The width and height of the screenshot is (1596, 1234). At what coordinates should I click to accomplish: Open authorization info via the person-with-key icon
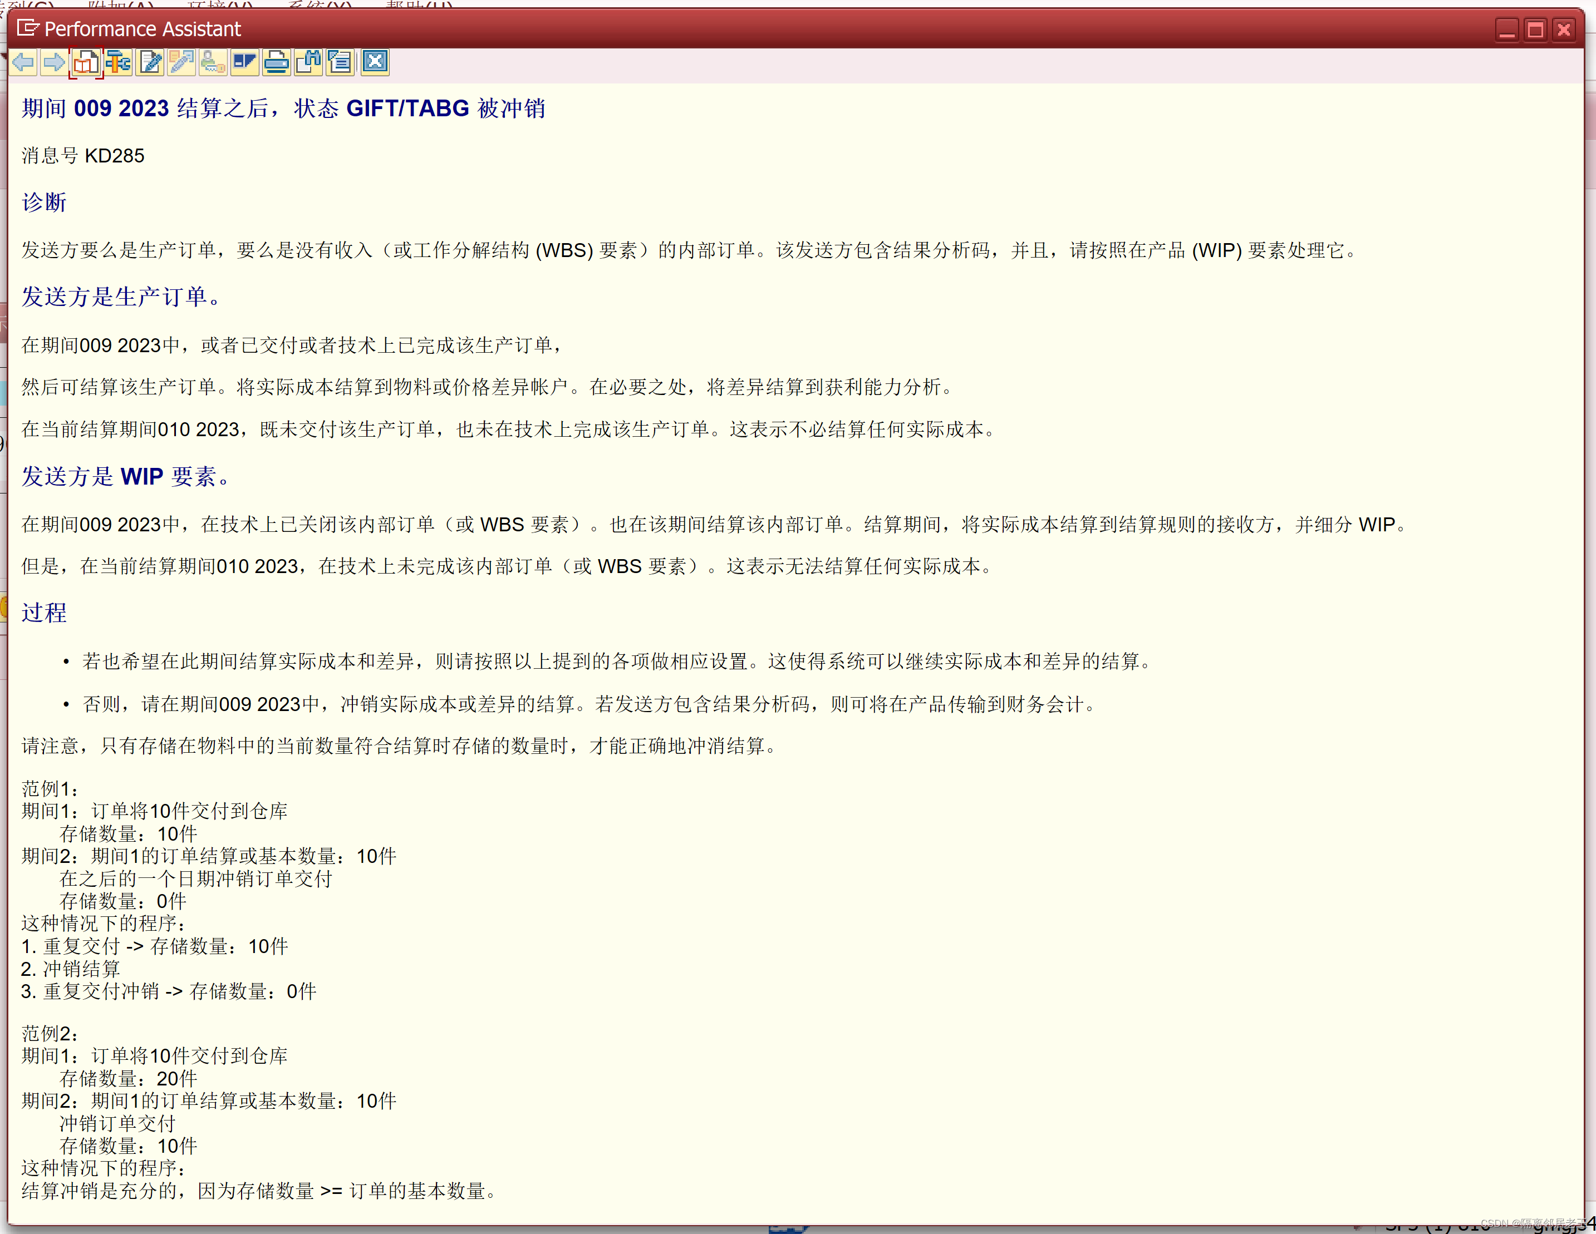click(213, 62)
